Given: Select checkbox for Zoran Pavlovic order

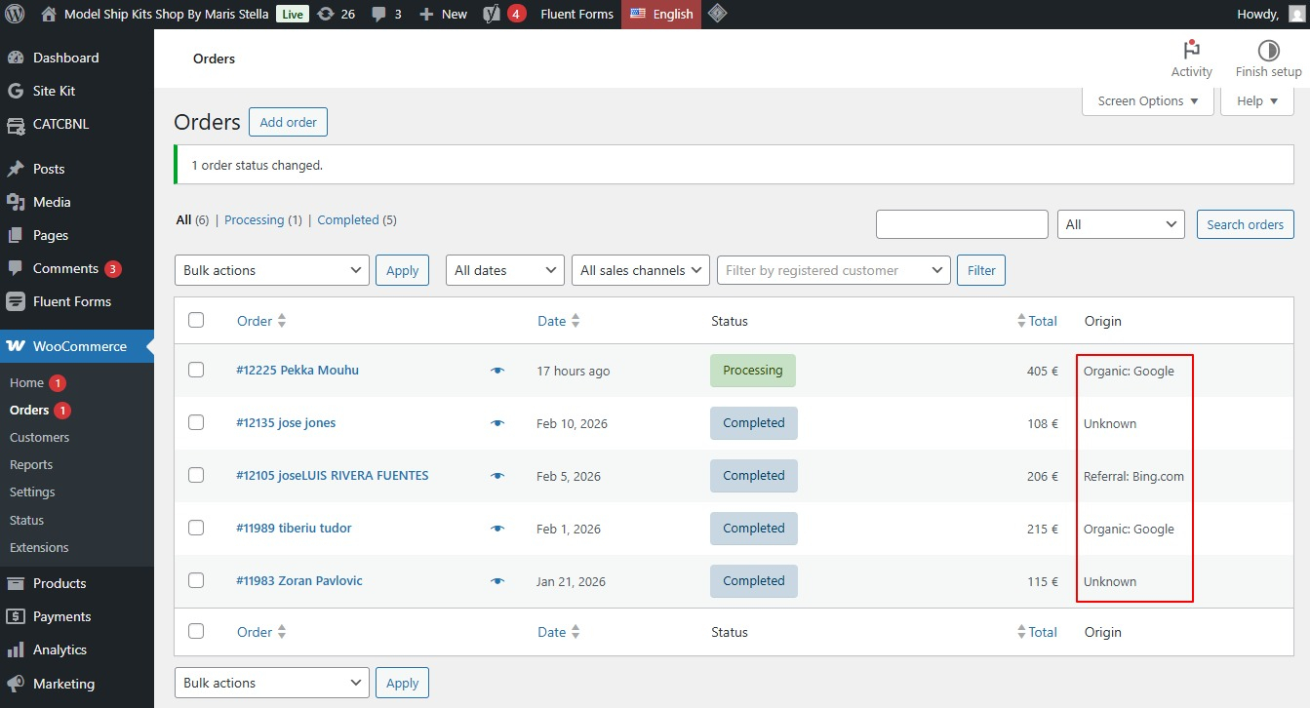Looking at the screenshot, I should click(196, 580).
